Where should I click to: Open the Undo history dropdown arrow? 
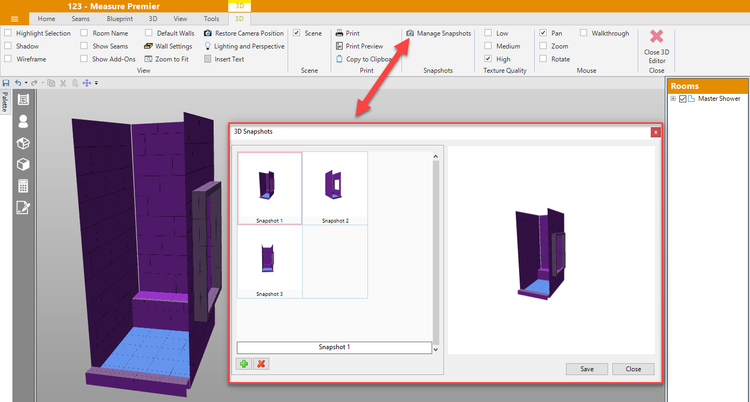point(26,83)
